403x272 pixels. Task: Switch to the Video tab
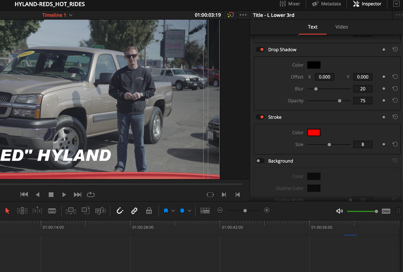pyautogui.click(x=342, y=27)
